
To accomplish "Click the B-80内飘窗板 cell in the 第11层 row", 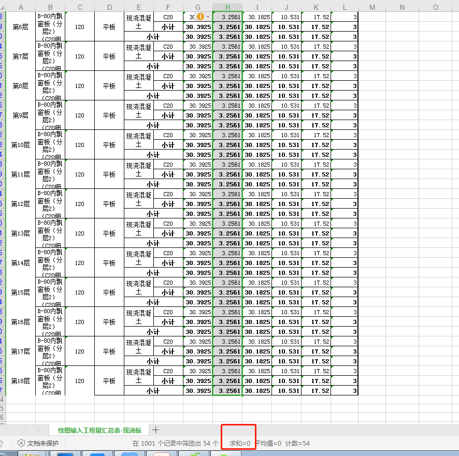I will pyautogui.click(x=50, y=174).
